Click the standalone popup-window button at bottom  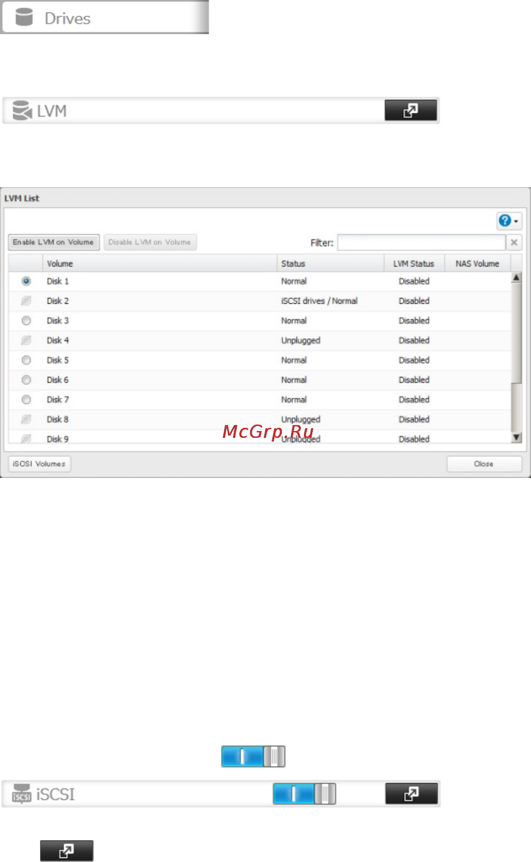pyautogui.click(x=67, y=851)
